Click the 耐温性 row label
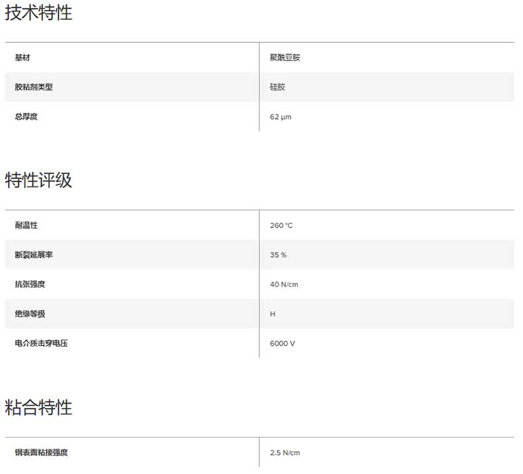The width and height of the screenshot is (523, 474). click(26, 225)
